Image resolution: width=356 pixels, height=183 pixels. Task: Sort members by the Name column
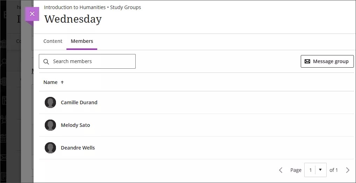click(x=50, y=82)
